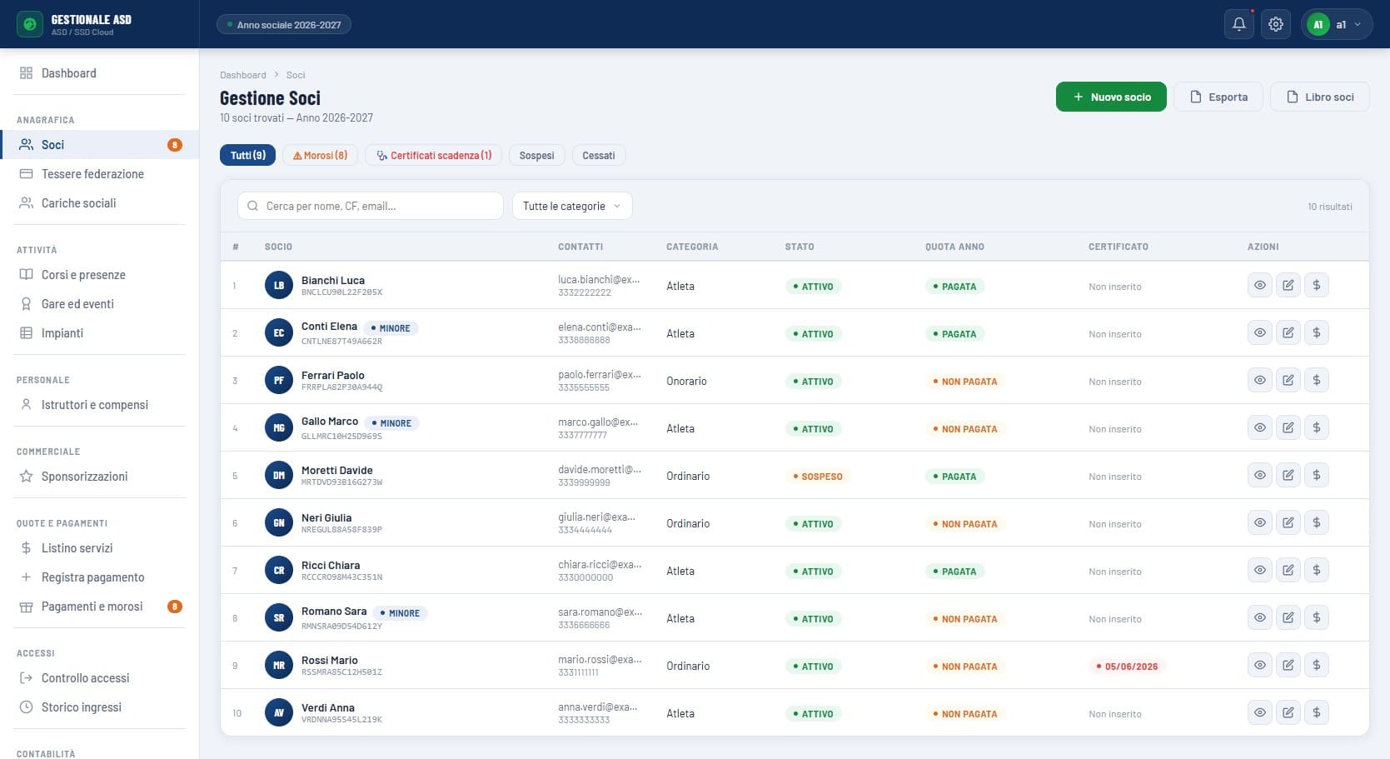Viewport: 1390px width, 759px height.
Task: Register payment for Bianchi Luca (dollar icon)
Action: point(1317,285)
